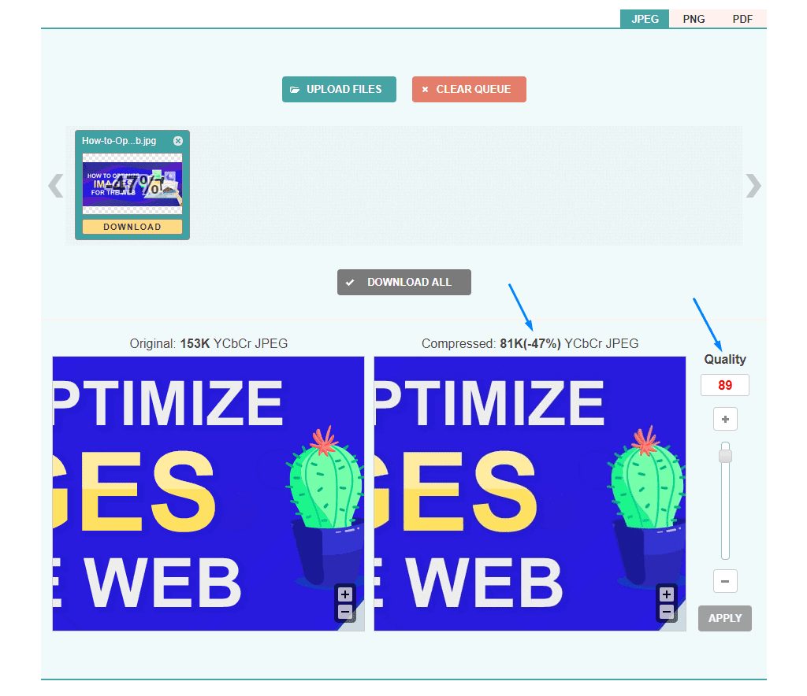
Task: Increase quality with the plus button
Action: (725, 419)
